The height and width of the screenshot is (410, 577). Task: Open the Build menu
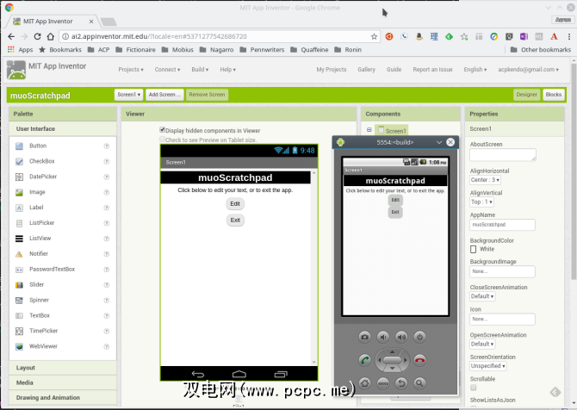[200, 70]
